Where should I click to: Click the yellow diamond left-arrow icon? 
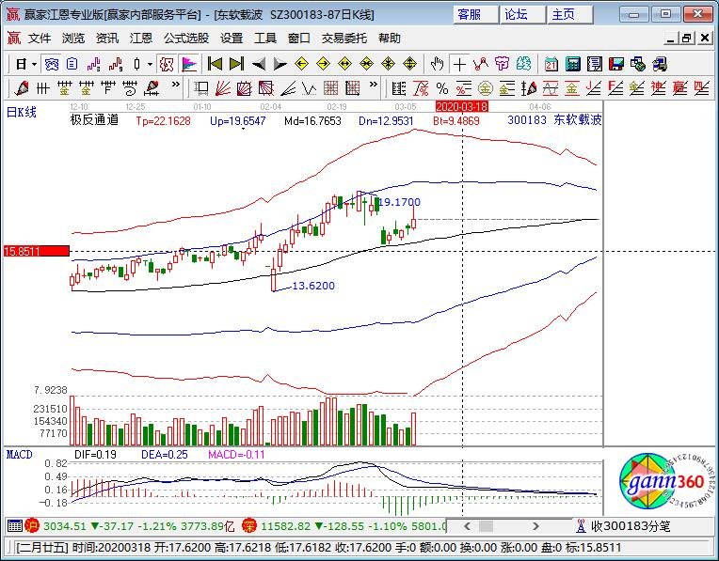point(301,64)
